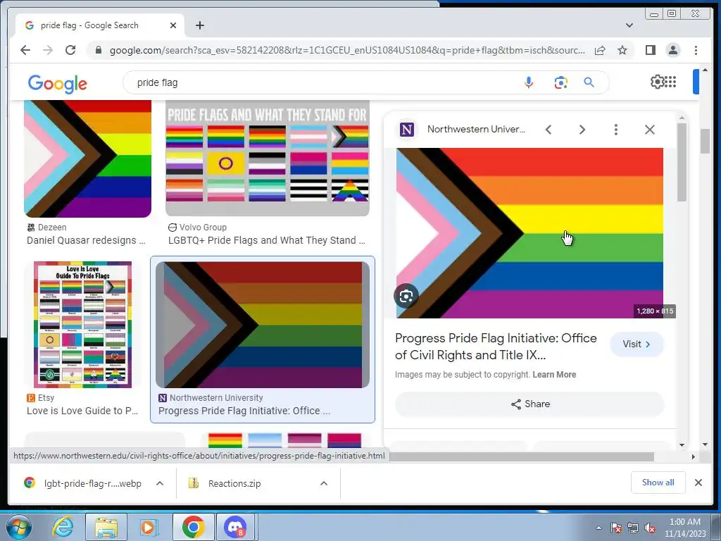Start a voice search with microphone
Screen dimensions: 721x541
click(529, 83)
